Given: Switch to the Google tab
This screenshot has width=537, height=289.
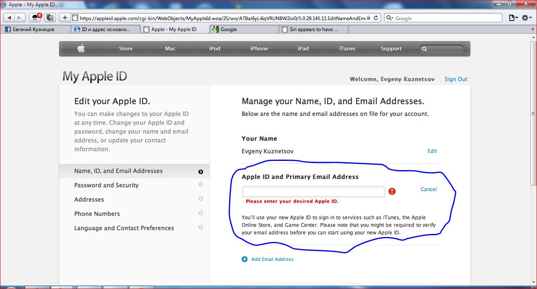Looking at the screenshot, I should 244,29.
